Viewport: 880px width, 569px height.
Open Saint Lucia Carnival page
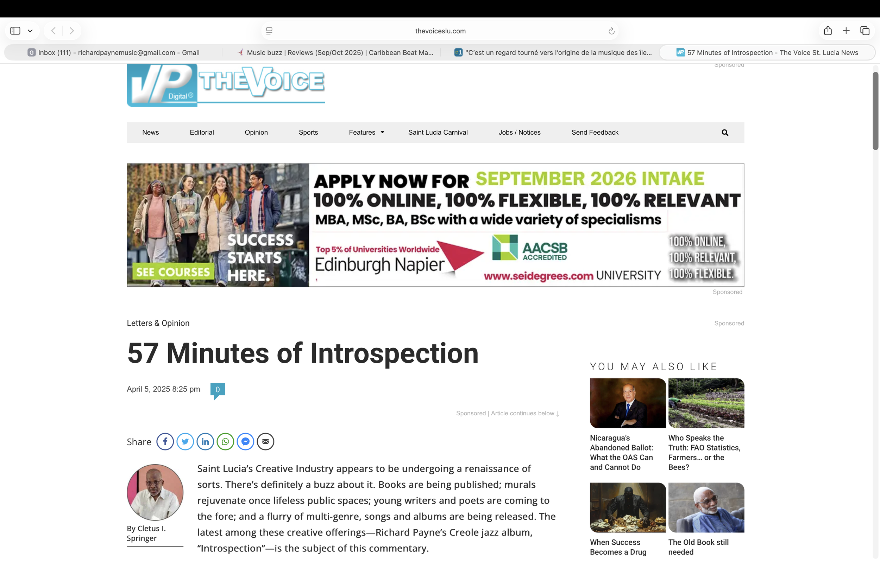438,132
